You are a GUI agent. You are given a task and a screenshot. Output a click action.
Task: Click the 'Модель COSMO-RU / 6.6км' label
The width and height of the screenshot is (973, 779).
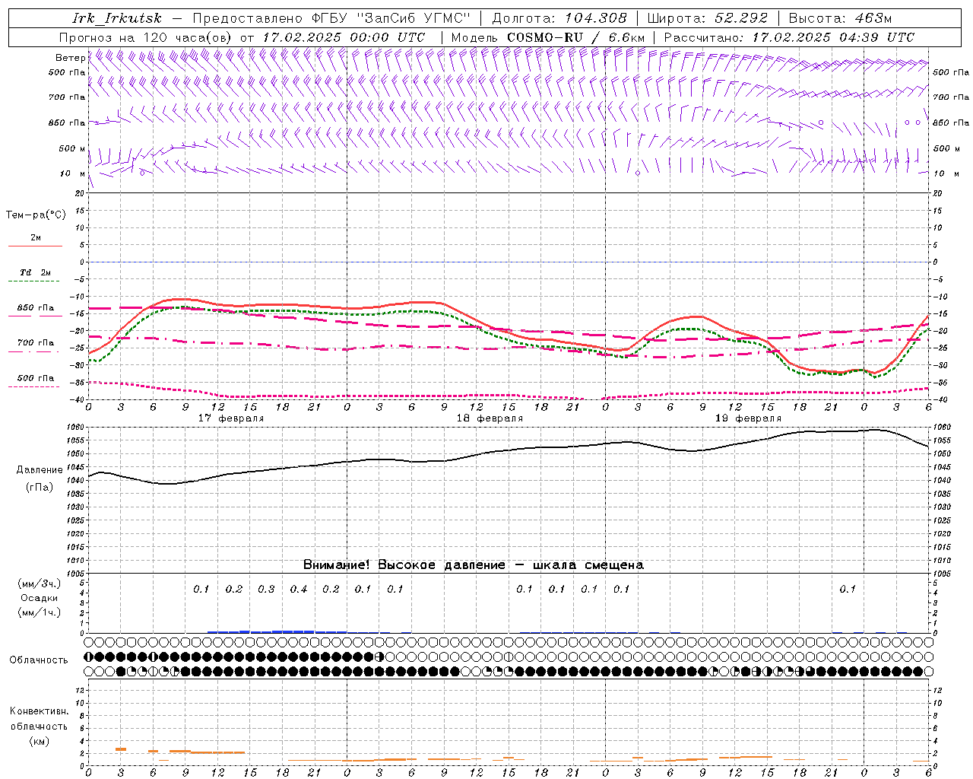click(x=548, y=37)
